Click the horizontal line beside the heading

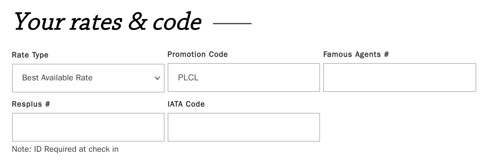[232, 23]
